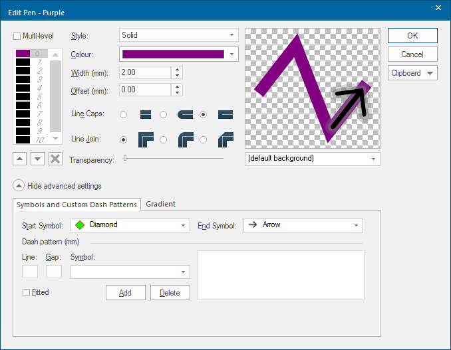Image resolution: width=451 pixels, height=350 pixels.
Task: Open the default background dropdown
Action: 313,159
